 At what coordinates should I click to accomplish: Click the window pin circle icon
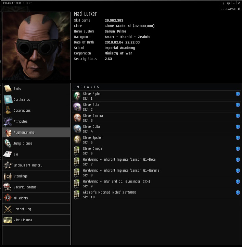[228, 3]
